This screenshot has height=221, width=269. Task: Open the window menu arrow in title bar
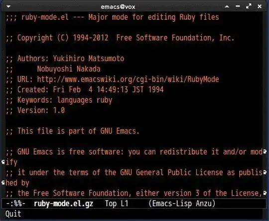pos(8,6)
